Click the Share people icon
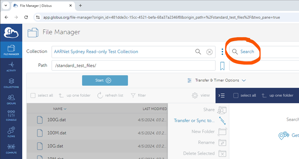This screenshot has height=159, width=299. (x=222, y=110)
